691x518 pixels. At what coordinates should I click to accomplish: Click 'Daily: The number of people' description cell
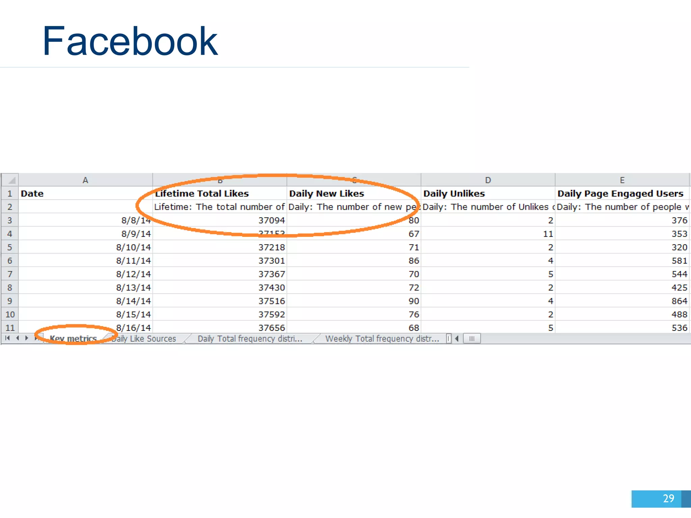pos(622,207)
